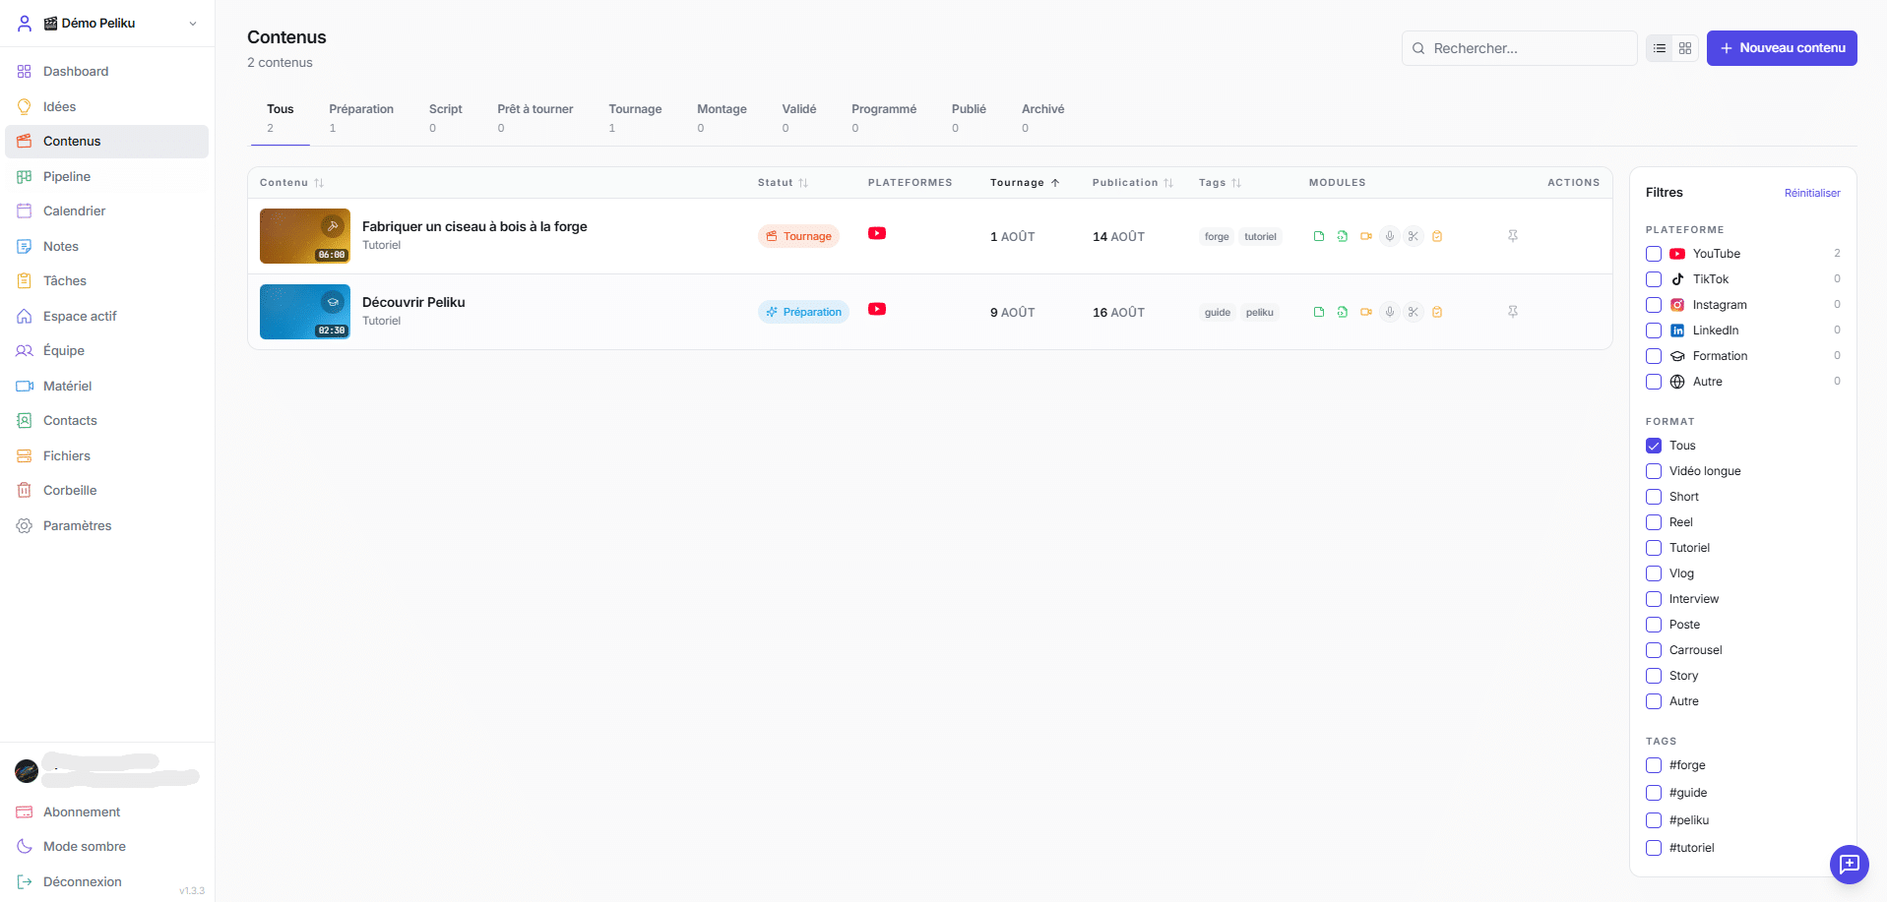This screenshot has height=902, width=1887.
Task: Open Calendrier from the sidebar
Action: pyautogui.click(x=106, y=210)
